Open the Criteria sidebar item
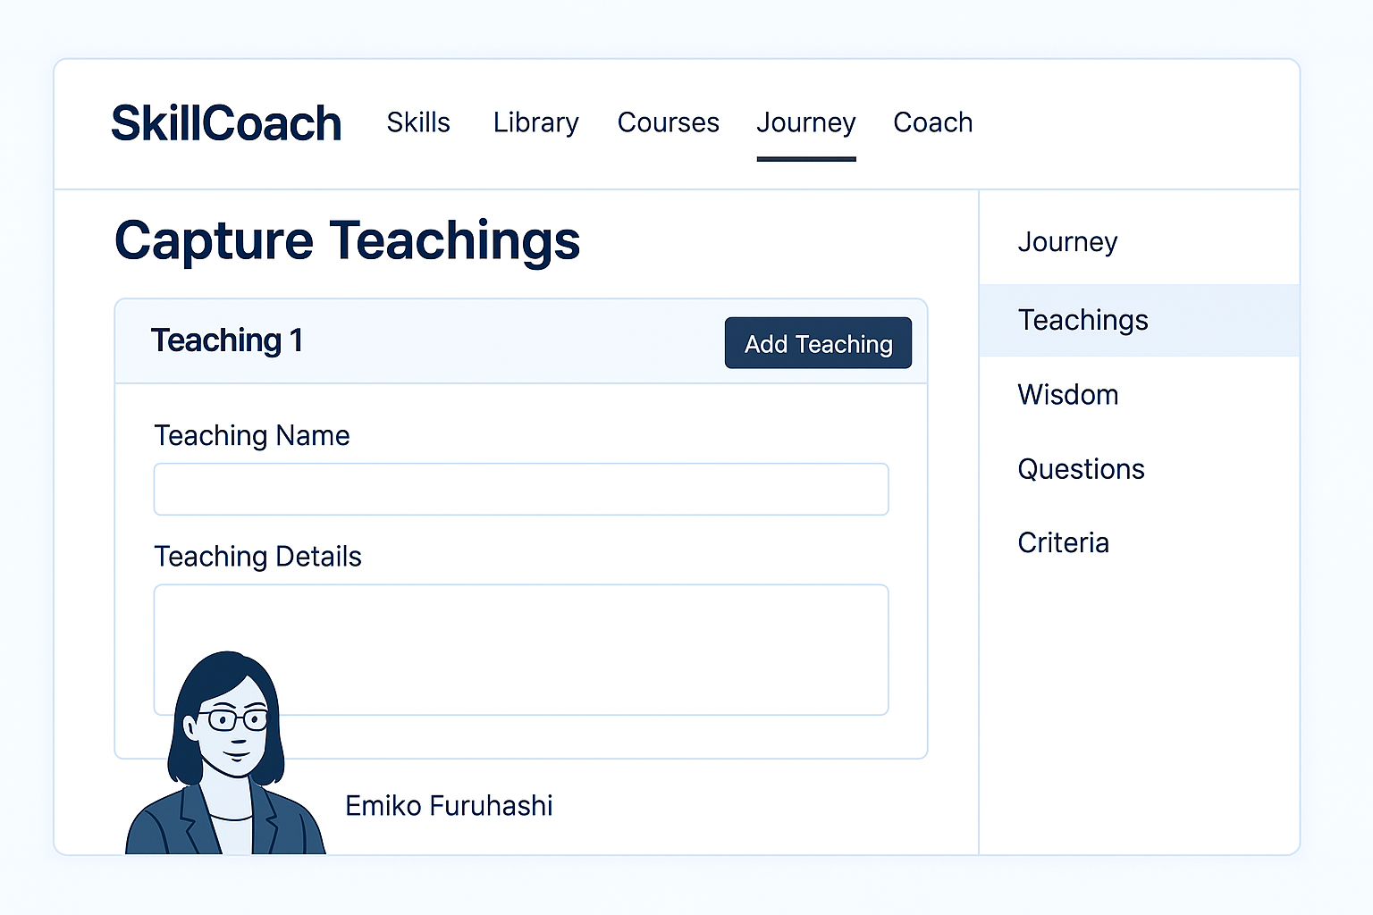This screenshot has width=1373, height=915. pos(1063,542)
